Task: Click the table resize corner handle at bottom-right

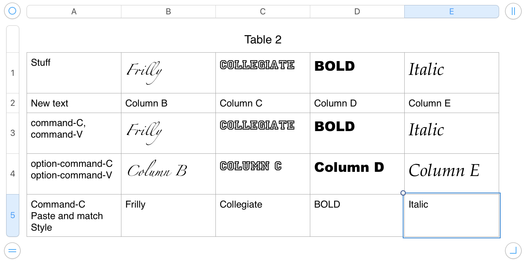Action: 513,251
